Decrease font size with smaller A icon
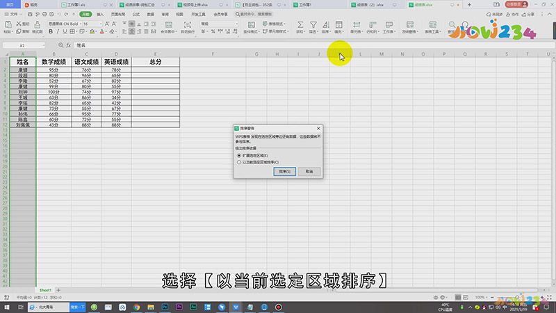The image size is (556, 313). coord(114,24)
